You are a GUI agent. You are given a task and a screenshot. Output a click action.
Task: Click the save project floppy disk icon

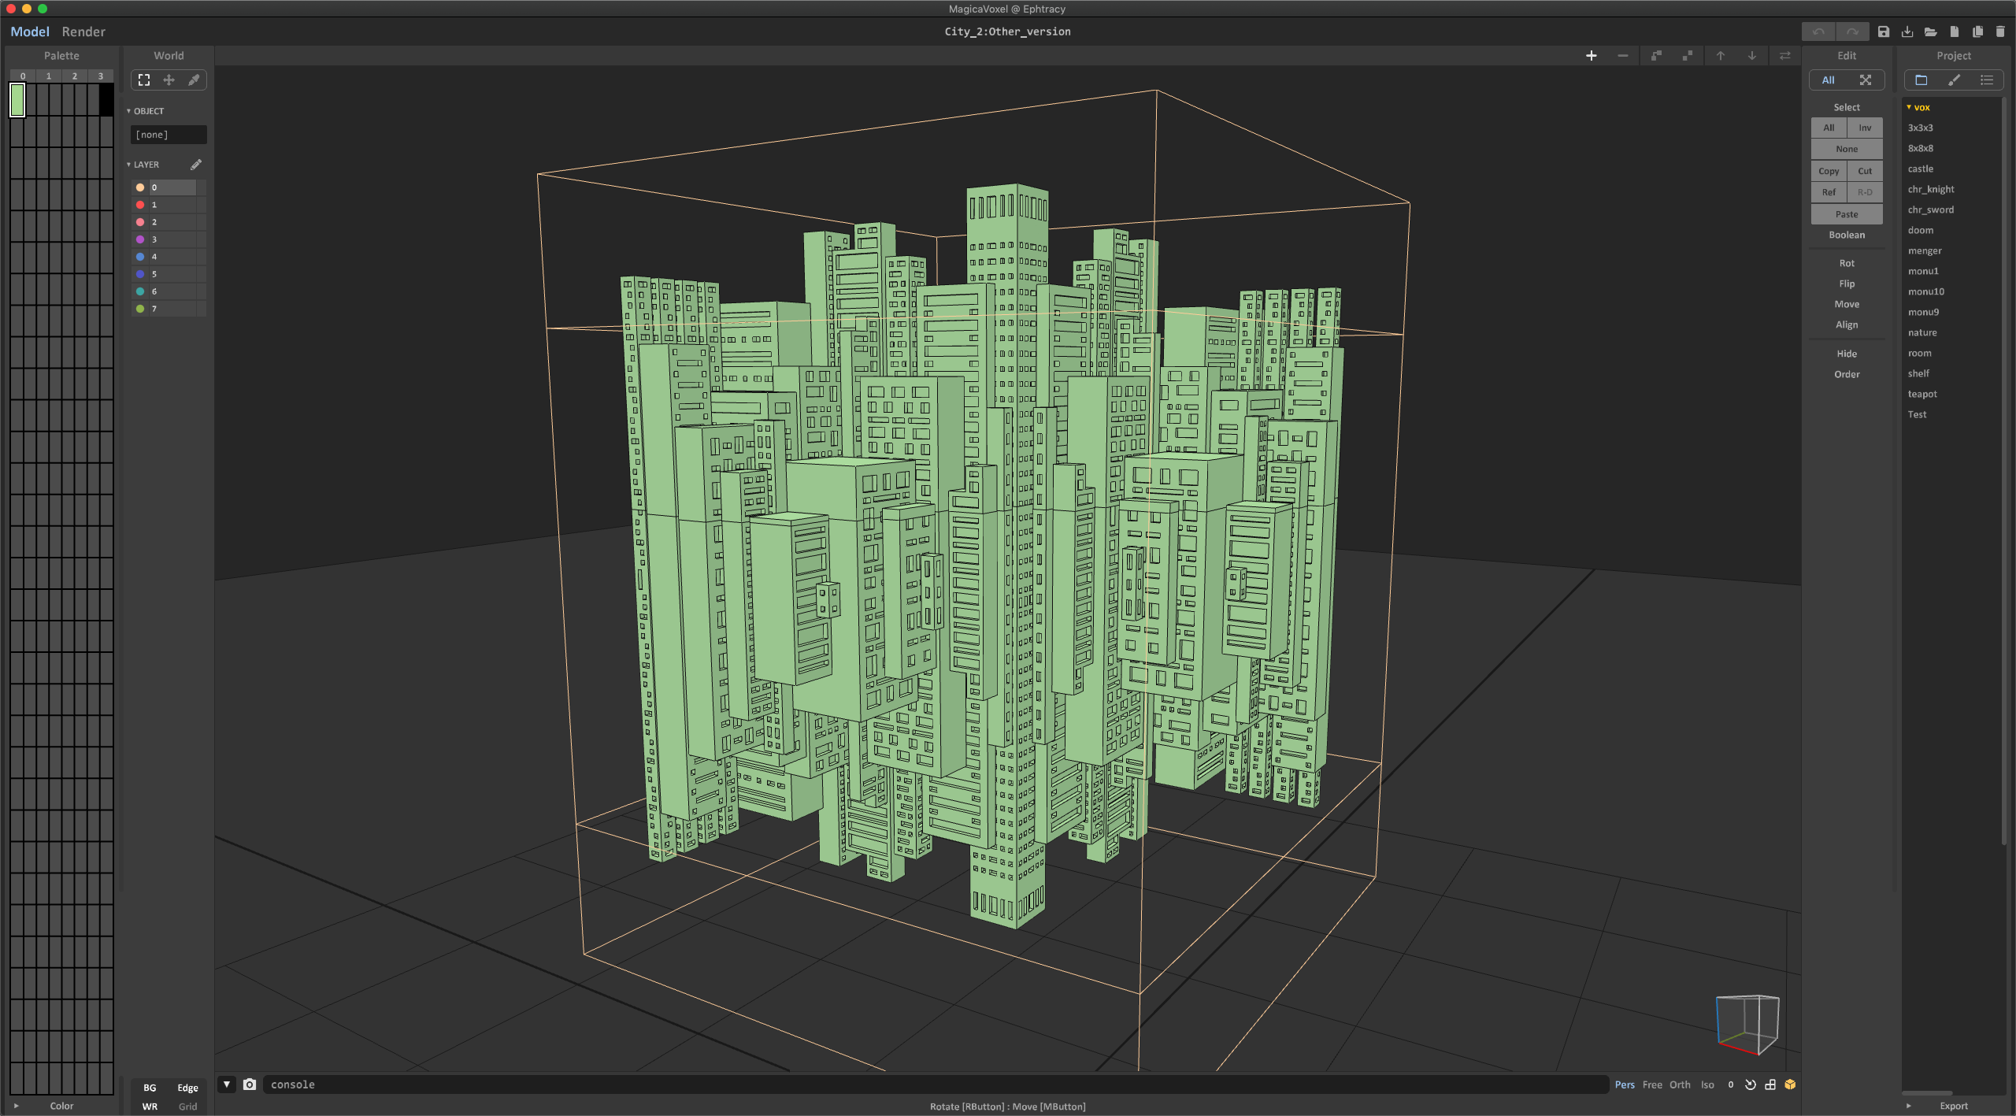(1884, 32)
